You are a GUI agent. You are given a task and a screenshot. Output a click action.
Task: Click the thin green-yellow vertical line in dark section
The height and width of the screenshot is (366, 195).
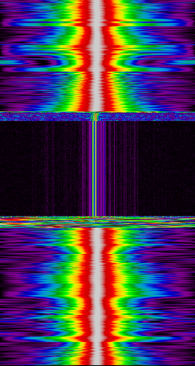coord(93,168)
